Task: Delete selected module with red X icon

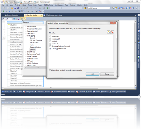Action: [x=112, y=32]
